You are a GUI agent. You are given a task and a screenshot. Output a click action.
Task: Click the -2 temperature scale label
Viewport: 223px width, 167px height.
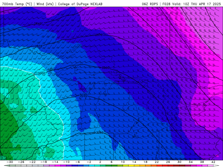89,162
